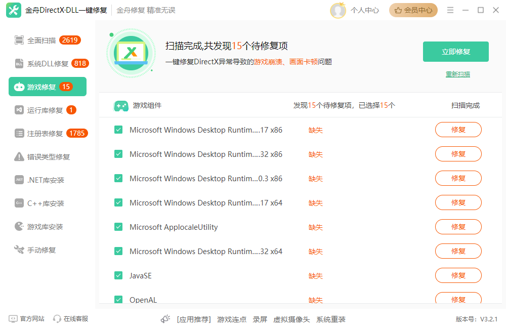The height and width of the screenshot is (329, 506).
Task: Go to 运行库修复 section
Action: click(48, 110)
